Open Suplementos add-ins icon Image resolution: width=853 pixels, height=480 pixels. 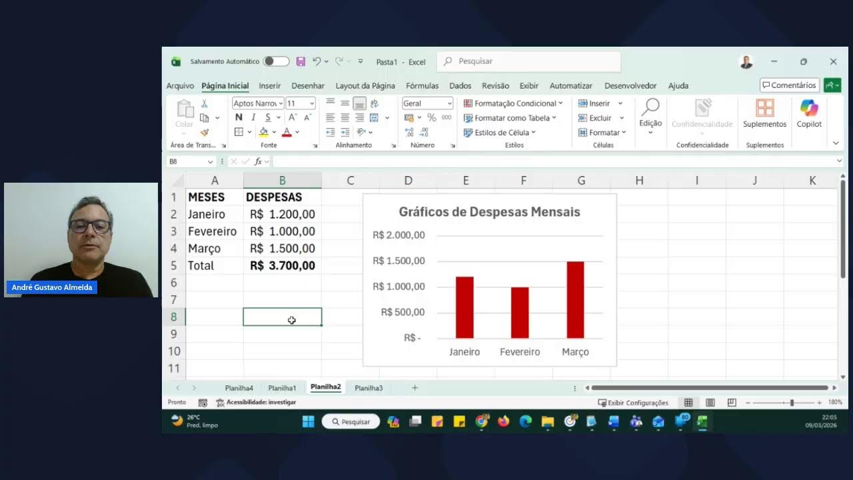(765, 114)
